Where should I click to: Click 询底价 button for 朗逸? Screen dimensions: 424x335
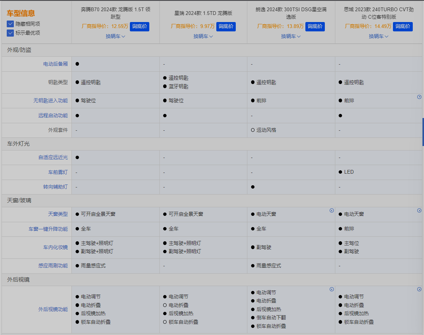[315, 27]
